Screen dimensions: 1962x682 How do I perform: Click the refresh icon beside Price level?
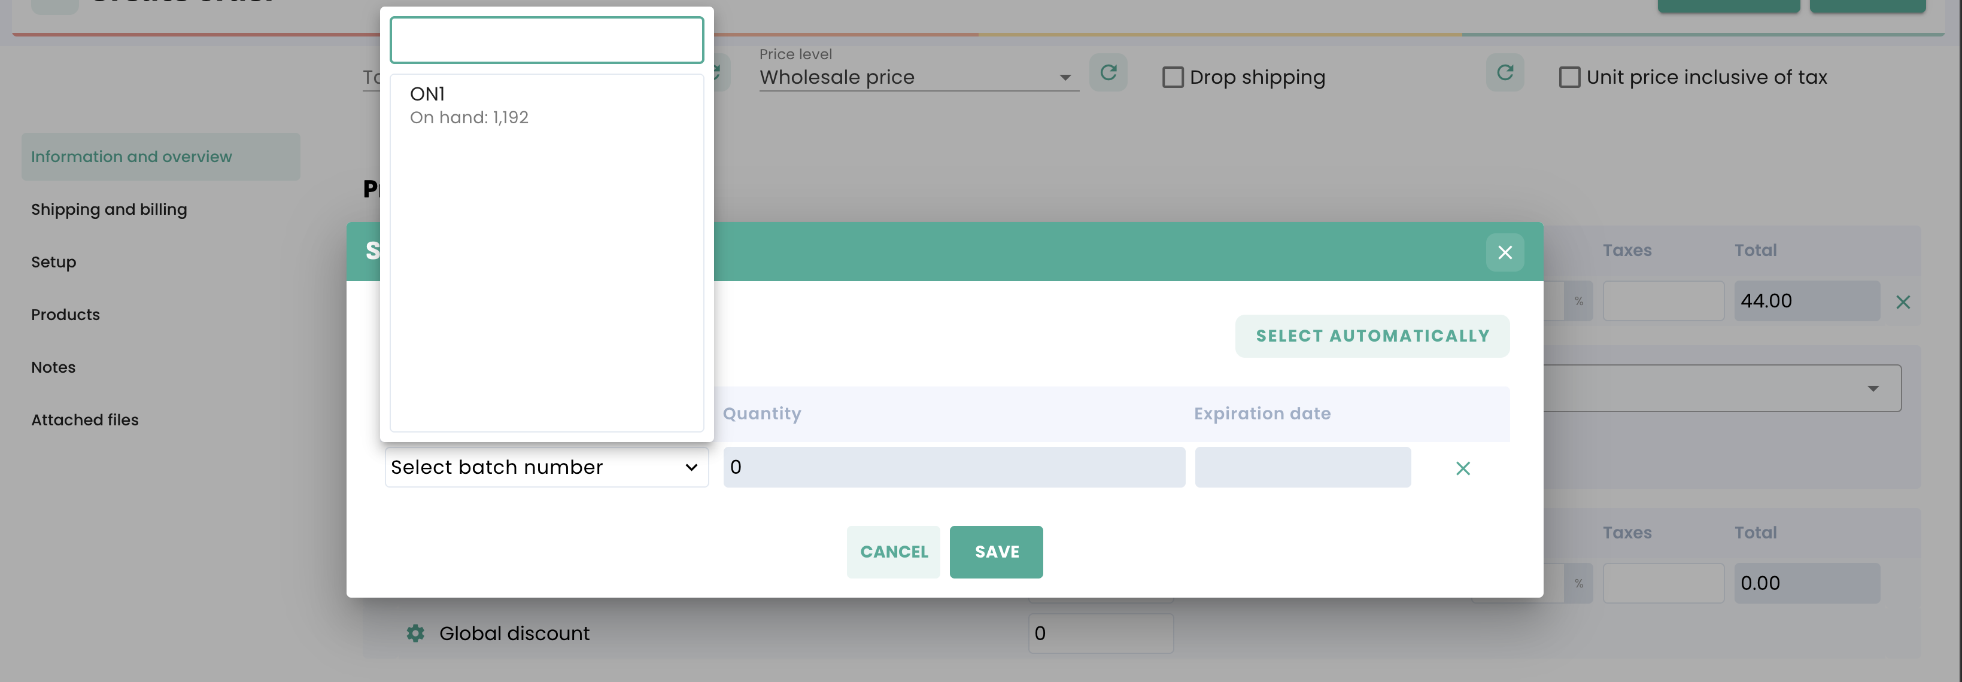point(1107,73)
